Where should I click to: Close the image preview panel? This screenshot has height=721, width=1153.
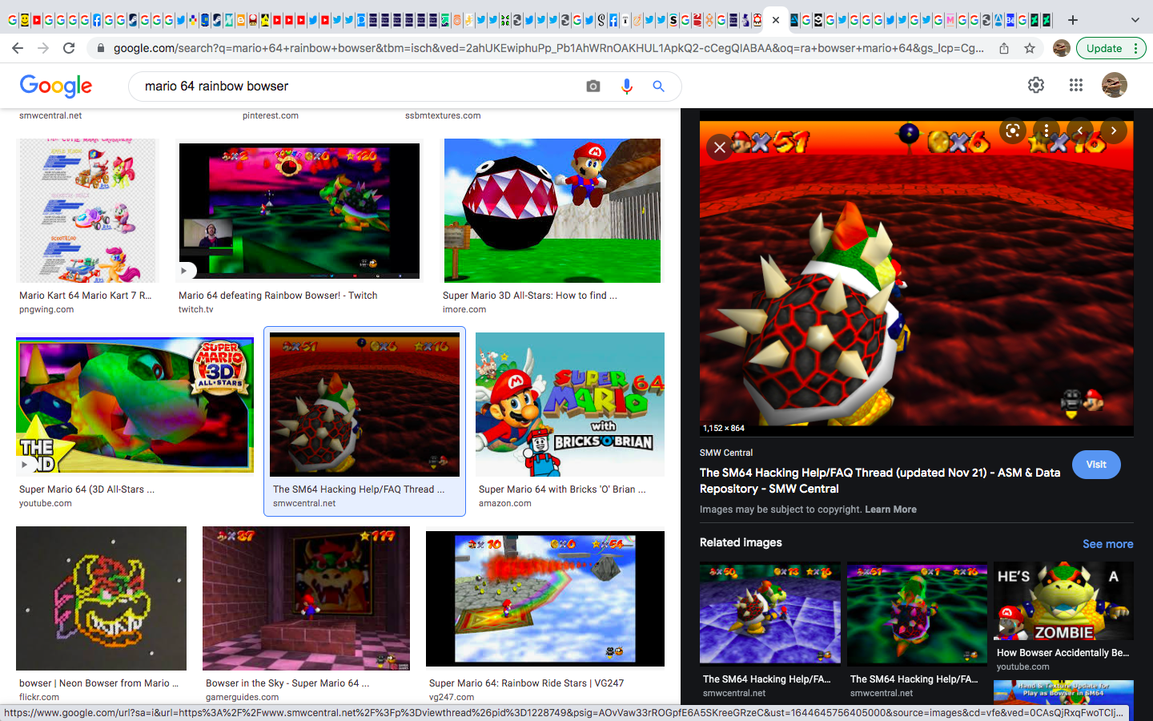click(x=720, y=147)
